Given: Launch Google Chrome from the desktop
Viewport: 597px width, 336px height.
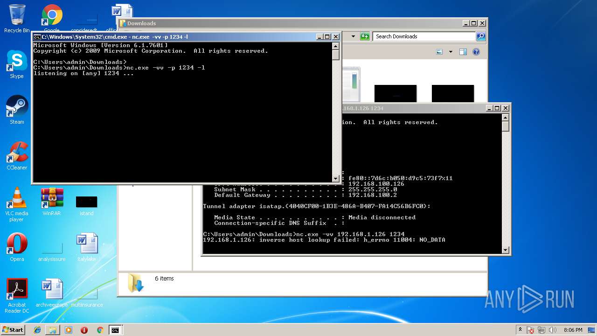Looking at the screenshot, I should (x=52, y=18).
